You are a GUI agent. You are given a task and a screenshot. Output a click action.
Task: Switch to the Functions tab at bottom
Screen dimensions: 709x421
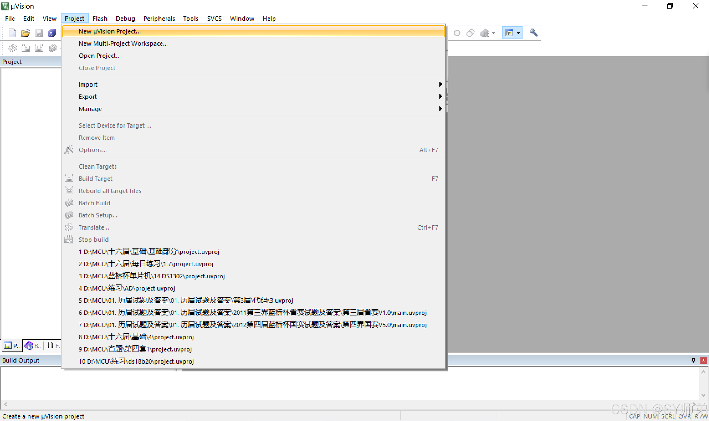(x=53, y=346)
